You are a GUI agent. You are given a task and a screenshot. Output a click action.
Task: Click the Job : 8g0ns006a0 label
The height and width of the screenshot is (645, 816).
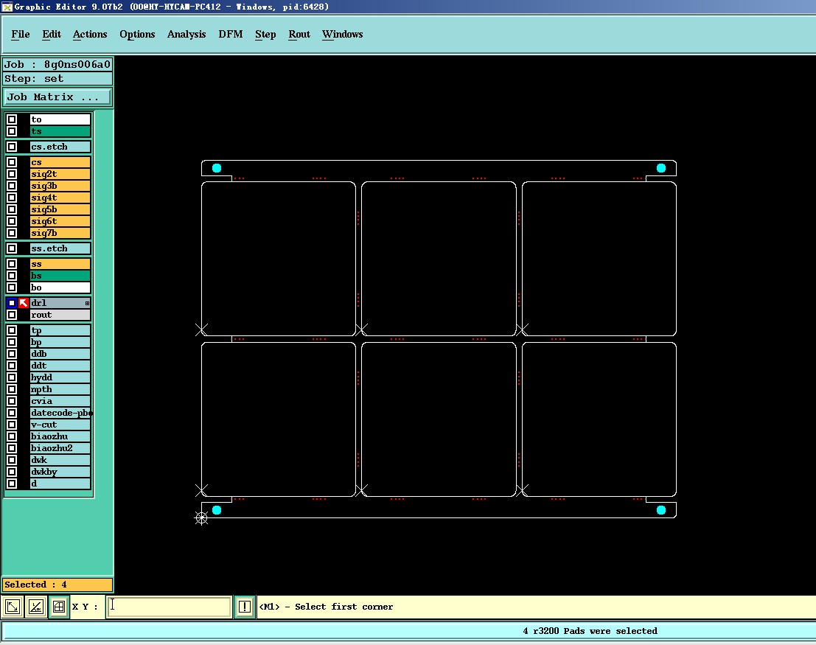coord(57,65)
